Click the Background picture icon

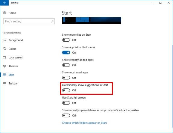5,40
